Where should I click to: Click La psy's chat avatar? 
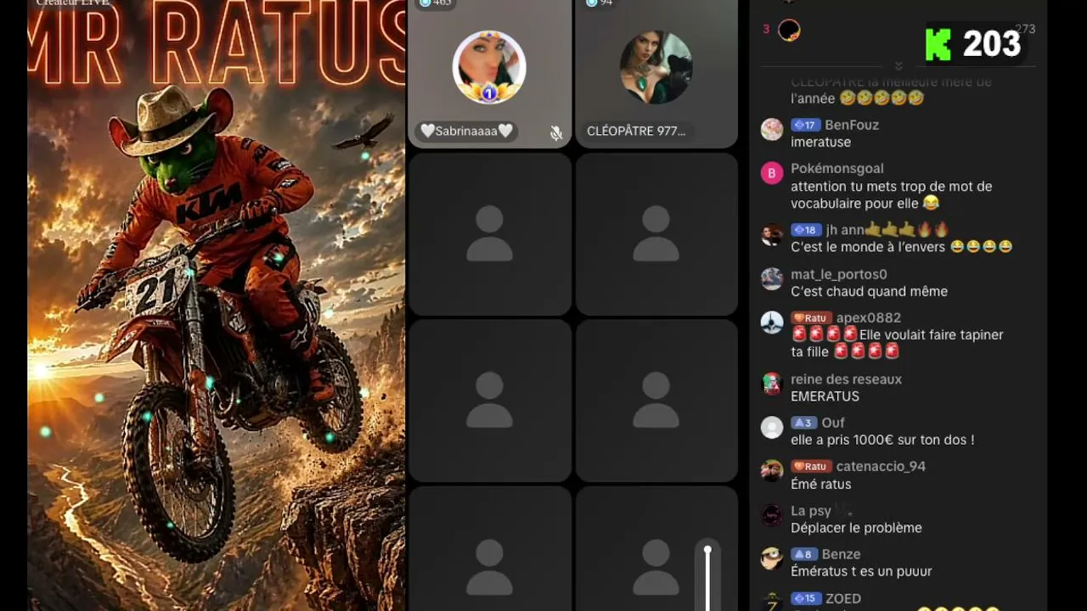coord(772,515)
